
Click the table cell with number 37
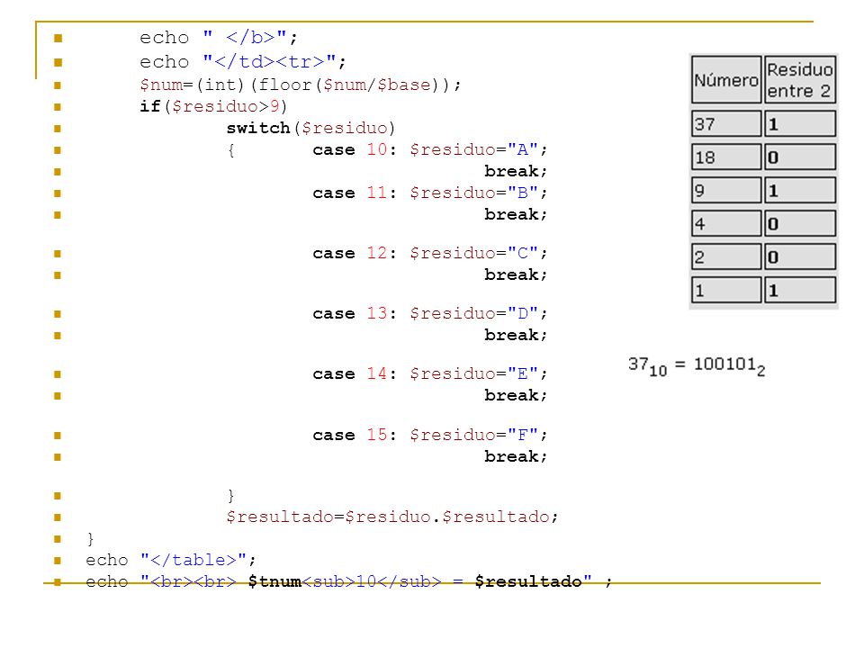(x=726, y=123)
